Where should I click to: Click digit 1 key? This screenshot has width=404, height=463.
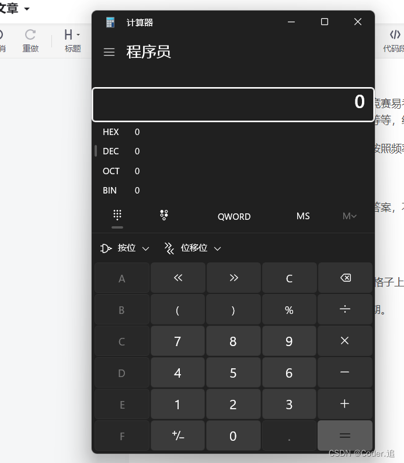(x=178, y=404)
